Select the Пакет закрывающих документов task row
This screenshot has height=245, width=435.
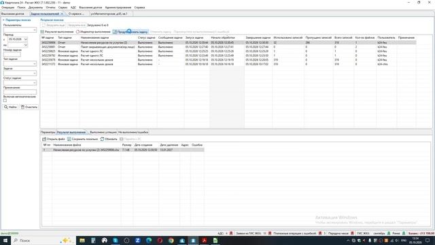(x=228, y=47)
